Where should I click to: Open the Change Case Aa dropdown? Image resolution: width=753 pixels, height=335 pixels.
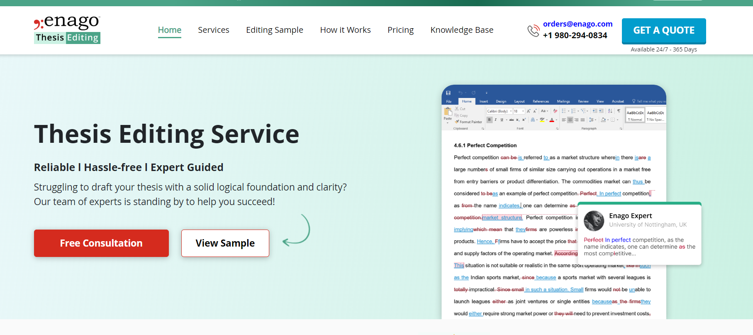[x=544, y=111]
